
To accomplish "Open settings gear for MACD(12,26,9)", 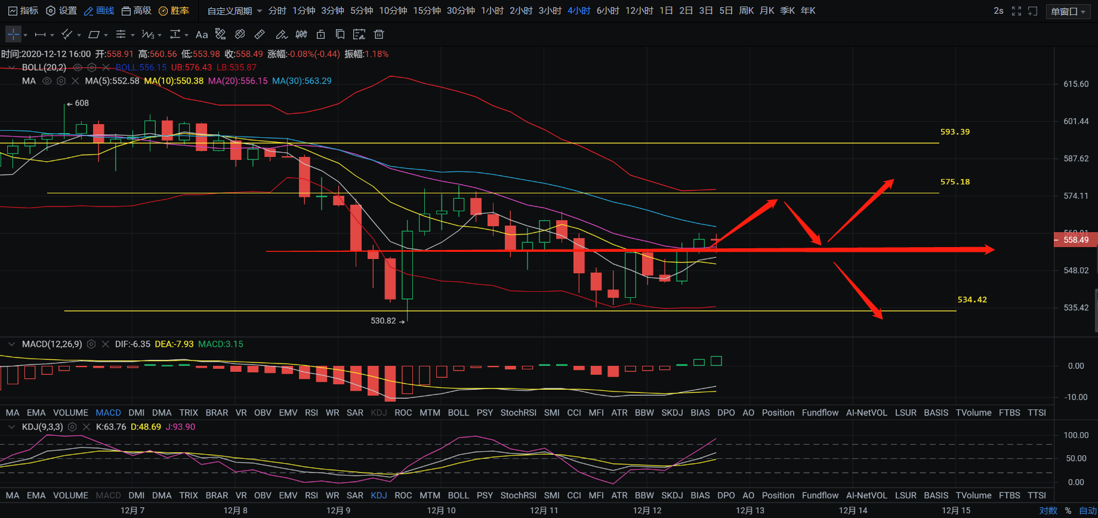I will (91, 344).
